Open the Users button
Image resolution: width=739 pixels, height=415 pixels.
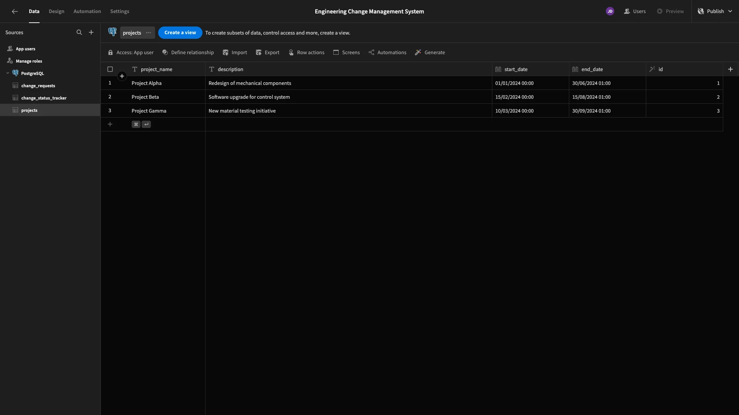[635, 12]
